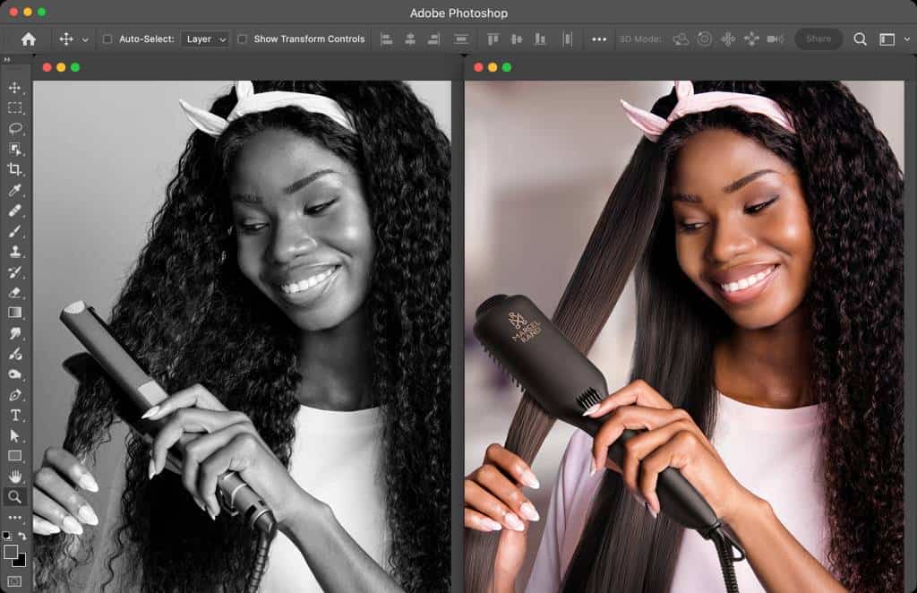The image size is (917, 593).
Task: Close the left document window
Action: pos(47,67)
